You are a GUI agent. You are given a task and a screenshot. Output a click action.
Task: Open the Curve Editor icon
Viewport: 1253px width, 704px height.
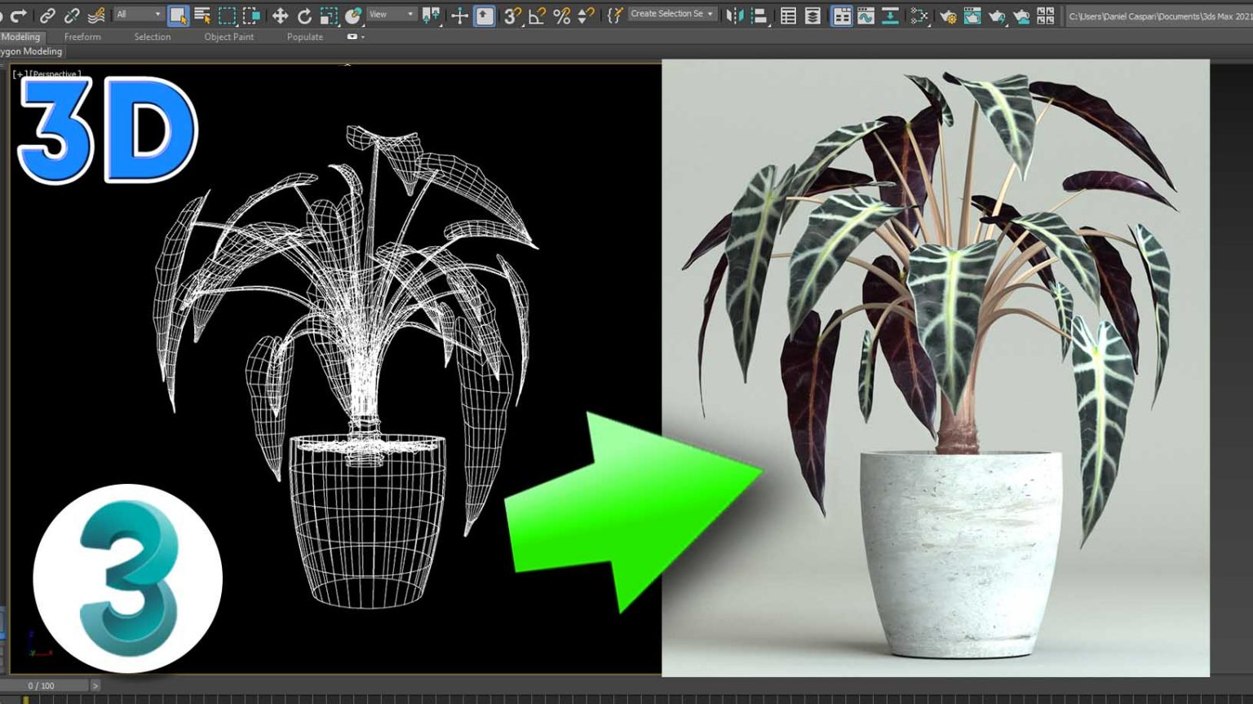[866, 15]
